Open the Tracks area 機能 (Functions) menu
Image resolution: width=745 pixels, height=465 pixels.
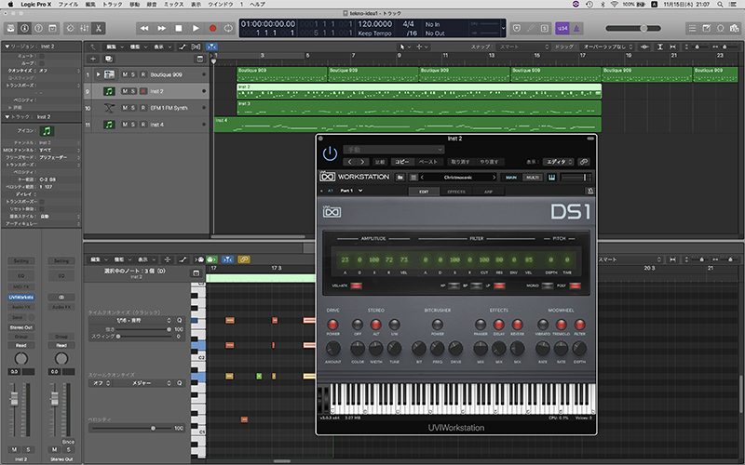coord(138,47)
